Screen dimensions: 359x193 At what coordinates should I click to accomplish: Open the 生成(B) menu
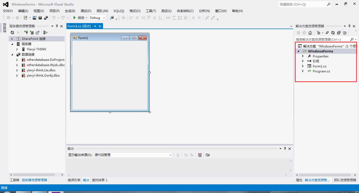click(x=70, y=11)
